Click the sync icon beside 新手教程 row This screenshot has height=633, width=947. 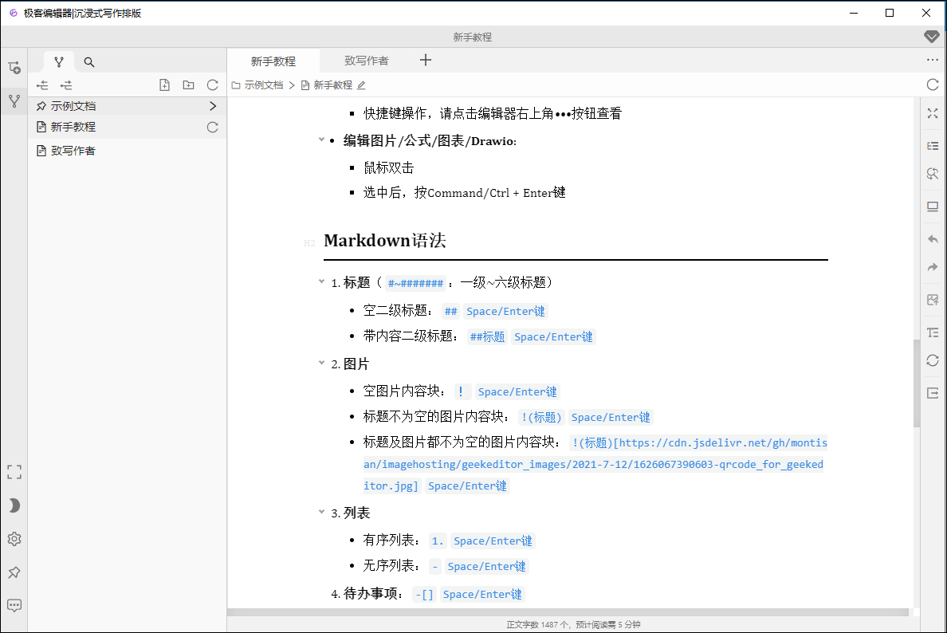point(213,127)
